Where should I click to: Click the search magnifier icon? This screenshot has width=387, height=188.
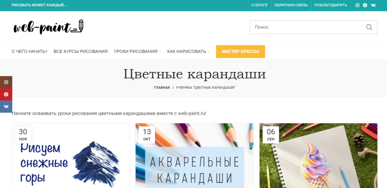tap(369, 27)
